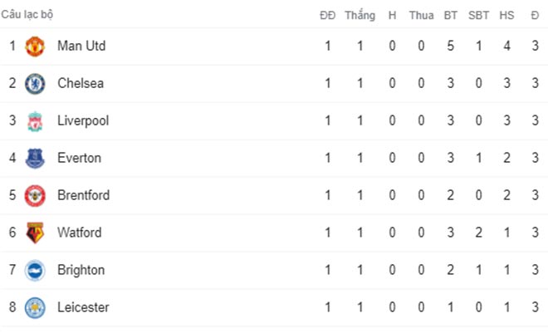The image size is (548, 333).
Task: Select the Liverpool team name
Action: coord(83,121)
